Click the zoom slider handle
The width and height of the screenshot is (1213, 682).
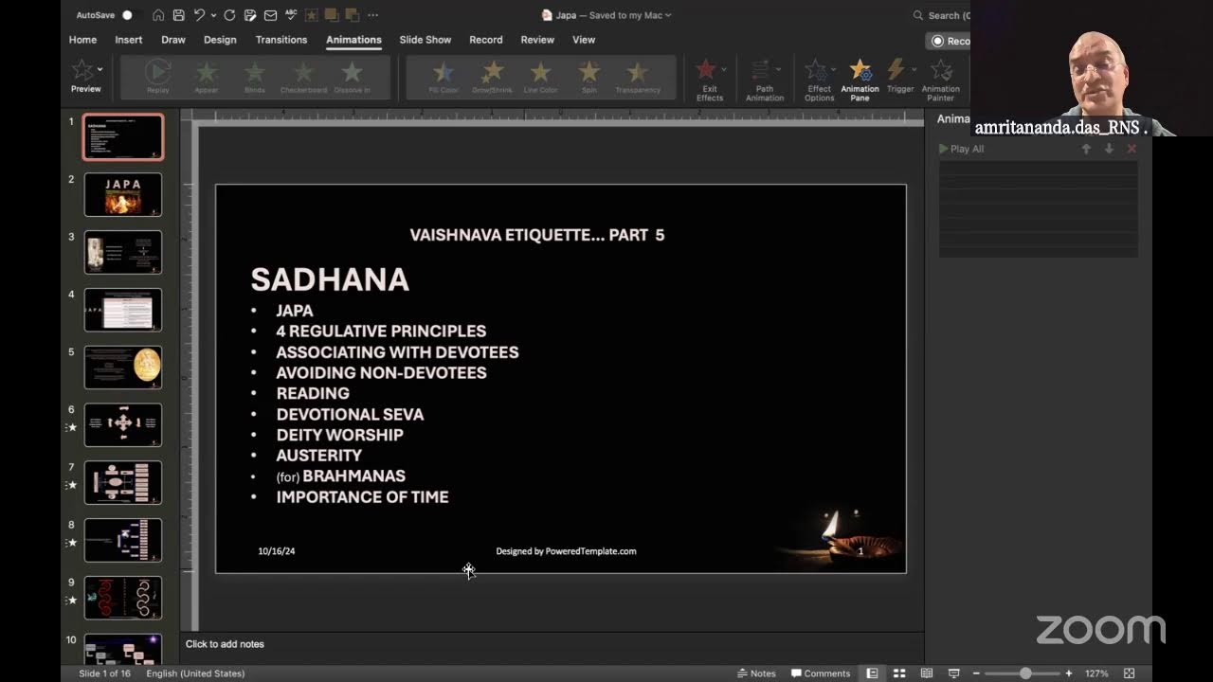click(x=1025, y=673)
